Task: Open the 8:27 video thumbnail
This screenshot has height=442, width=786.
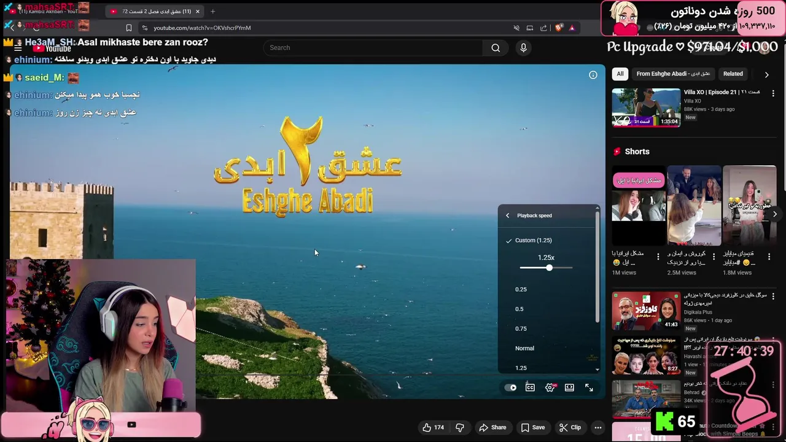Action: pyautogui.click(x=646, y=355)
